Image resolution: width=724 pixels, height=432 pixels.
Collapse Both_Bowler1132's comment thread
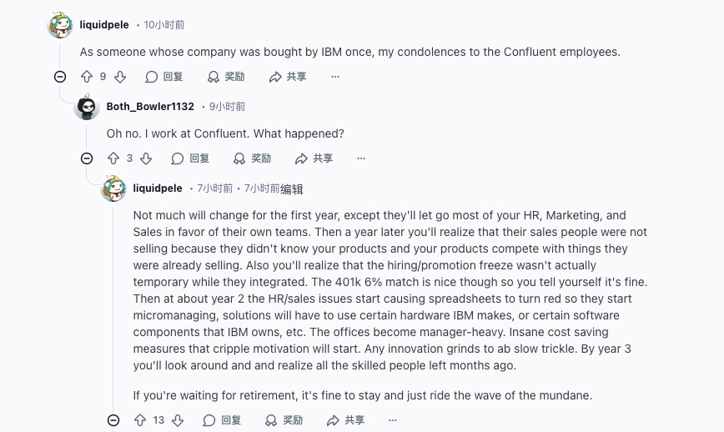point(87,158)
